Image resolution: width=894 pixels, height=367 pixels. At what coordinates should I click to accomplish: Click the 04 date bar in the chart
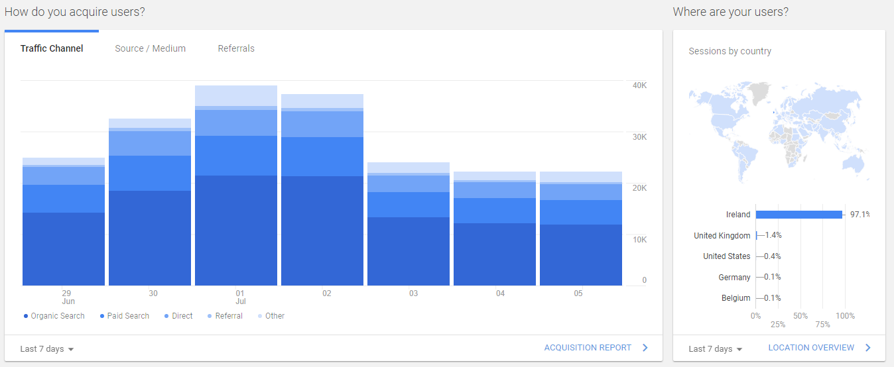pyautogui.click(x=495, y=229)
